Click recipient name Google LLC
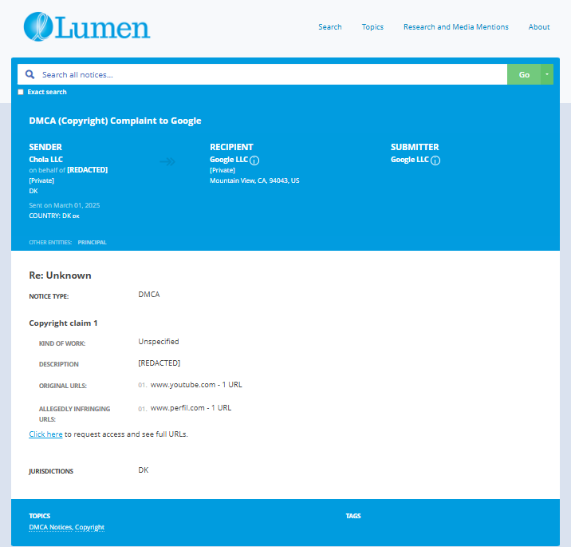 tap(229, 160)
